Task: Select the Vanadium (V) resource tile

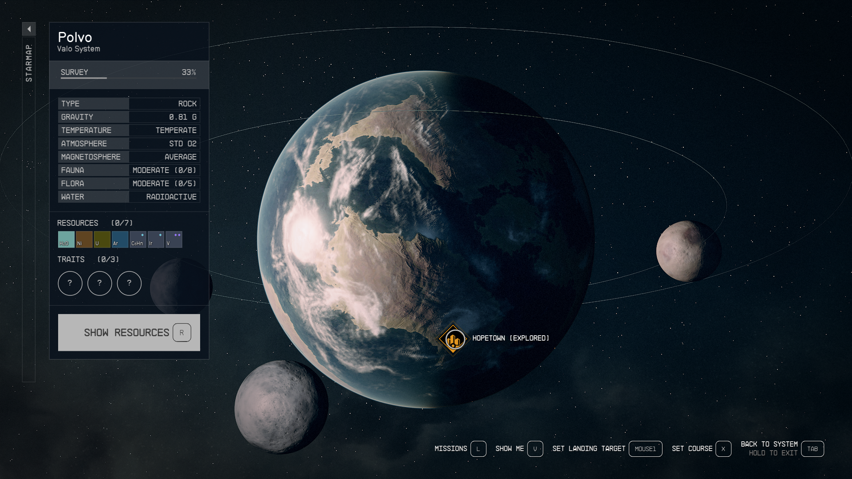Action: coord(174,239)
